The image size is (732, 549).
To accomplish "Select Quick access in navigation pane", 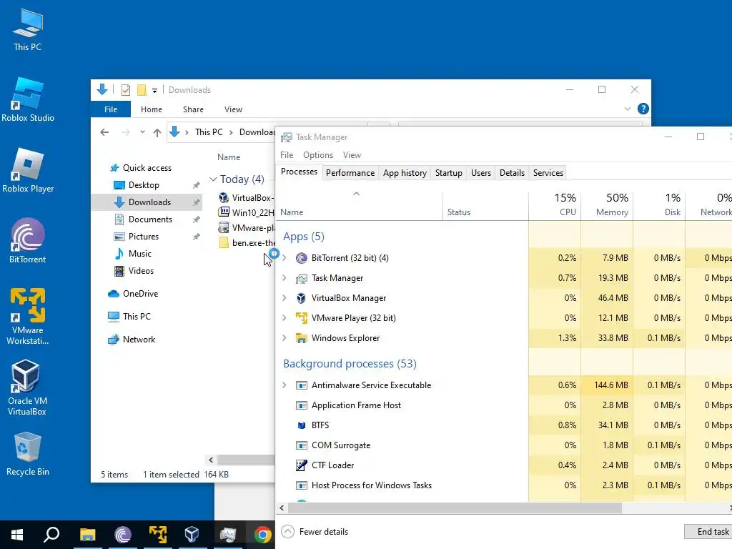I will [x=147, y=167].
